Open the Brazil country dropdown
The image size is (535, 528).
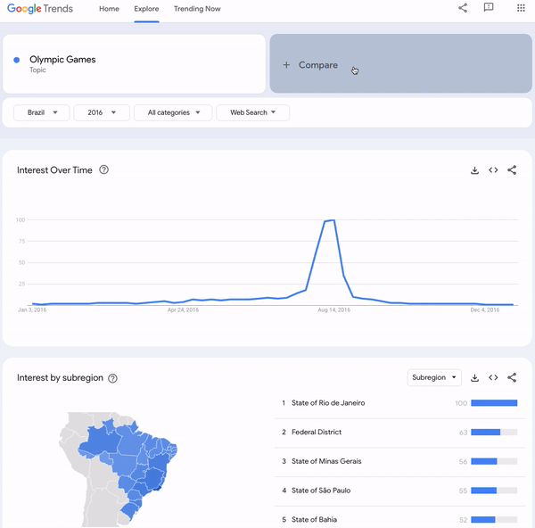coord(42,112)
